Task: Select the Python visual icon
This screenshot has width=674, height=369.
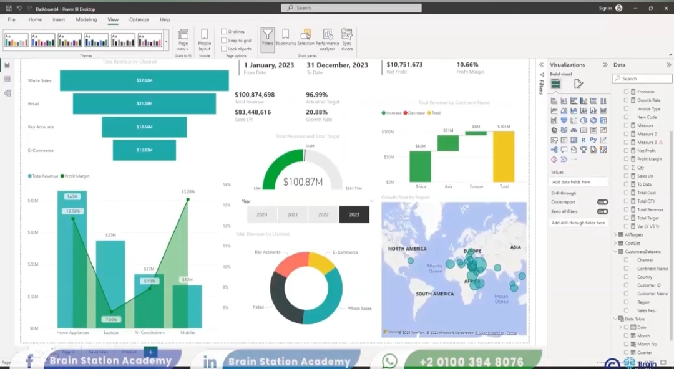Action: pyautogui.click(x=593, y=140)
